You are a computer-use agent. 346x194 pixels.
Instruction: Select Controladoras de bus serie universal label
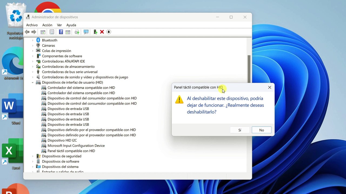pos(70,72)
